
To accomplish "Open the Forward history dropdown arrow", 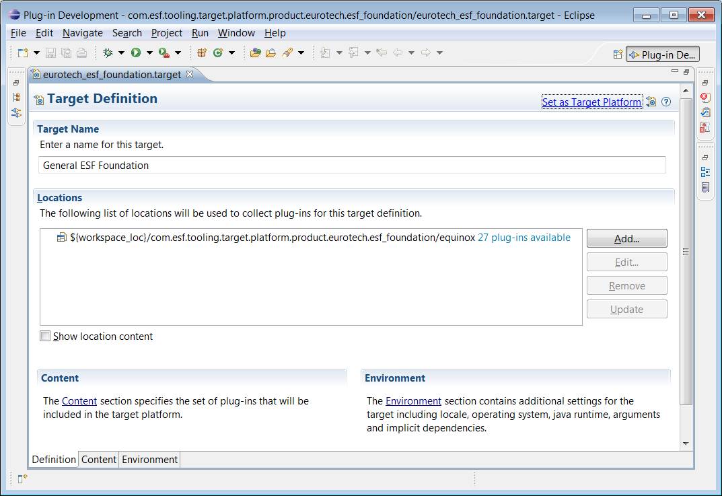I will pyautogui.click(x=439, y=53).
